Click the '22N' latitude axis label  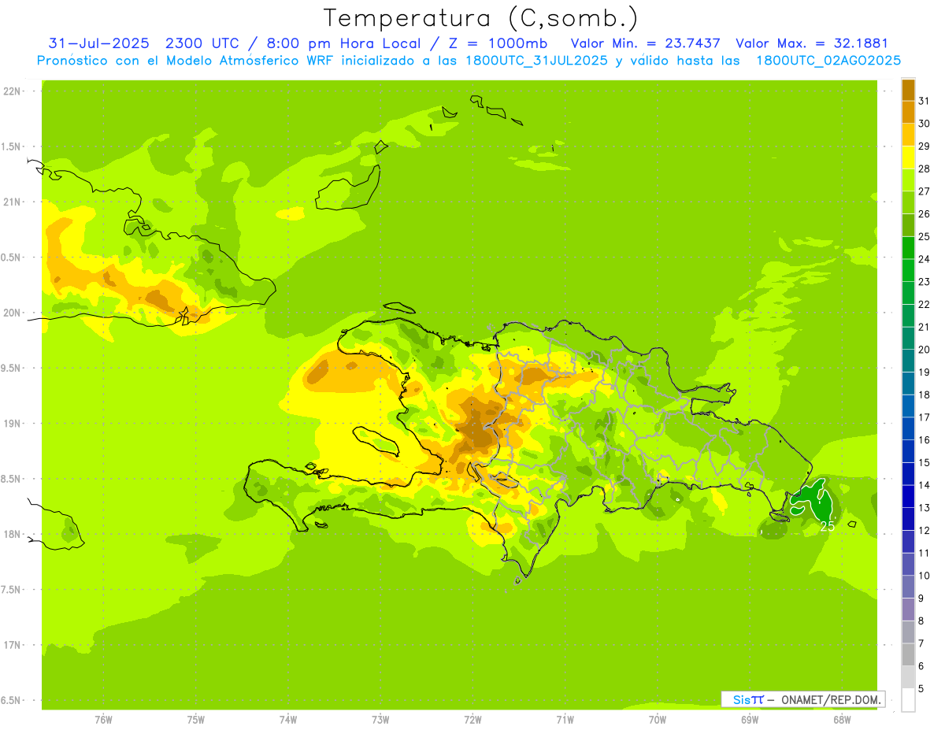click(x=11, y=91)
